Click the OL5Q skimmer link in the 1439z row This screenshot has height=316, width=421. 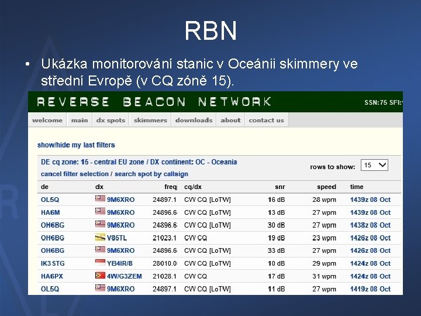pyautogui.click(x=50, y=200)
